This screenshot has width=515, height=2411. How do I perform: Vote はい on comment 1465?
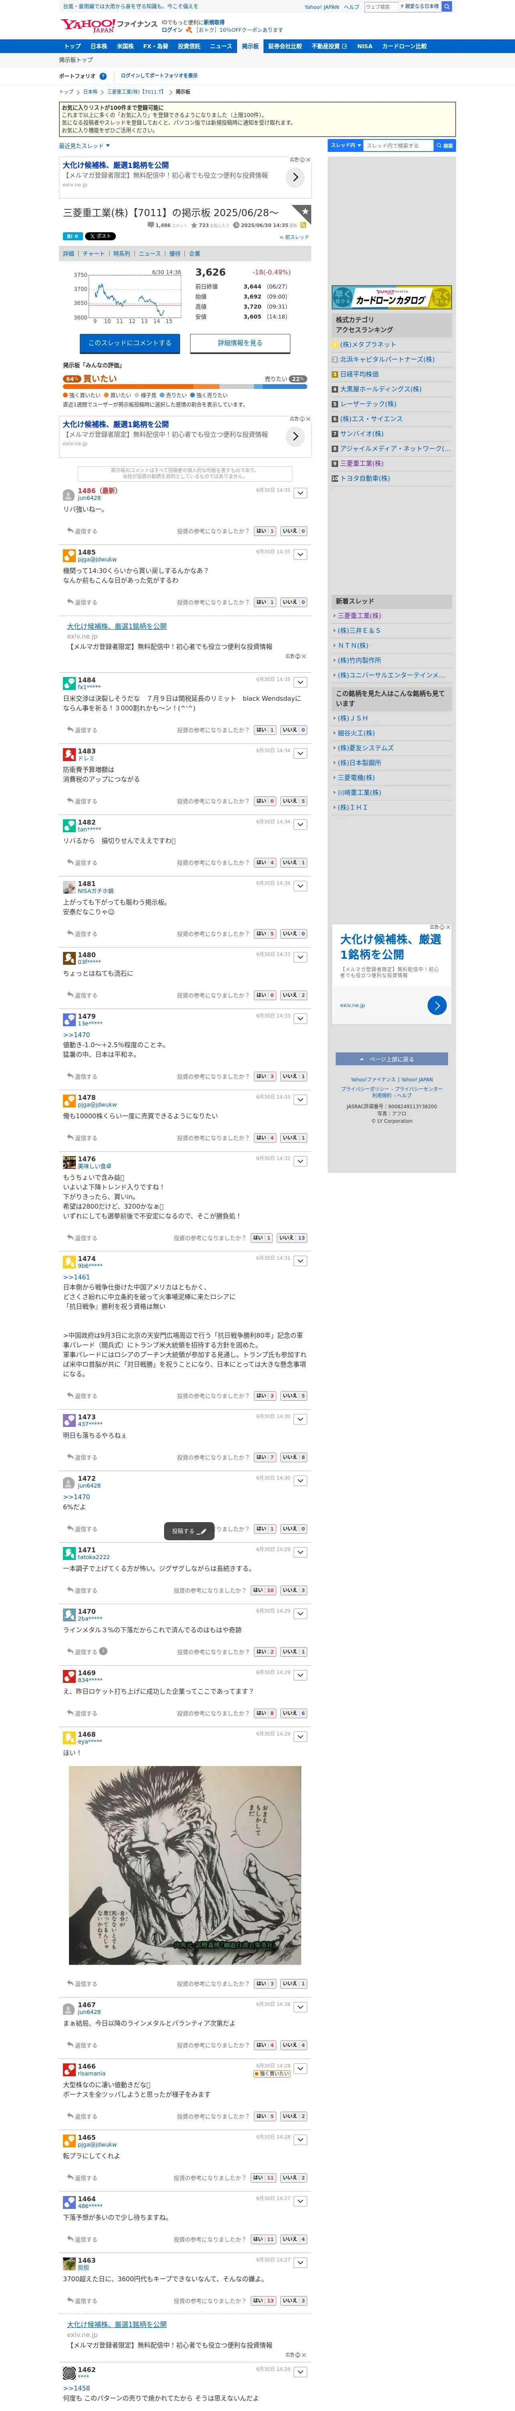[x=263, y=2178]
